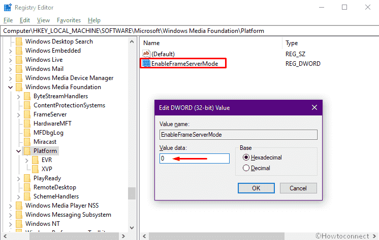
Task: Select the Windows Desktop Search folder icon
Action: pos(19,42)
